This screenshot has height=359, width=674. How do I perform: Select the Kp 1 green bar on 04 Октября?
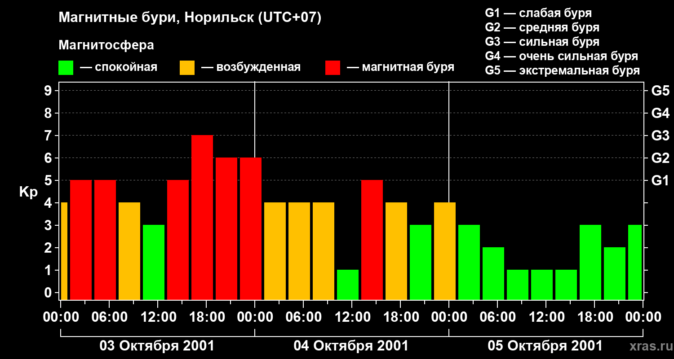point(348,285)
